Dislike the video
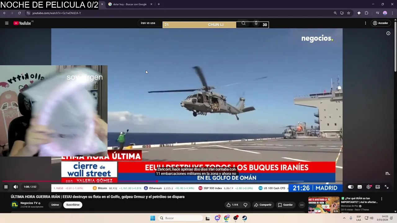Screen dimensions: 397x223 click(x=245, y=205)
